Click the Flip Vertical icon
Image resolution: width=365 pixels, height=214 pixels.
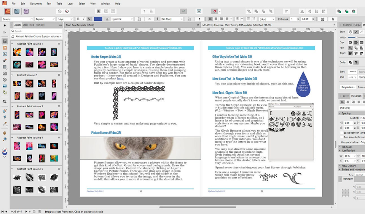pos(309,11)
